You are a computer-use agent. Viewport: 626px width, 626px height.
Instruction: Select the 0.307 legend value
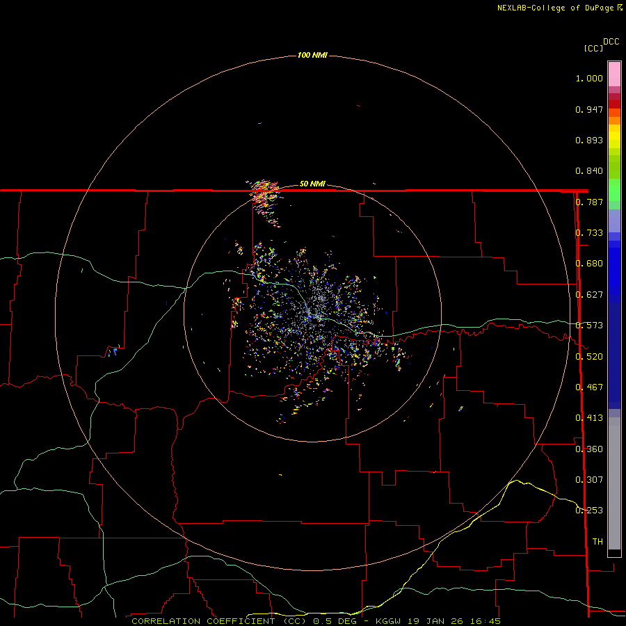(x=589, y=480)
